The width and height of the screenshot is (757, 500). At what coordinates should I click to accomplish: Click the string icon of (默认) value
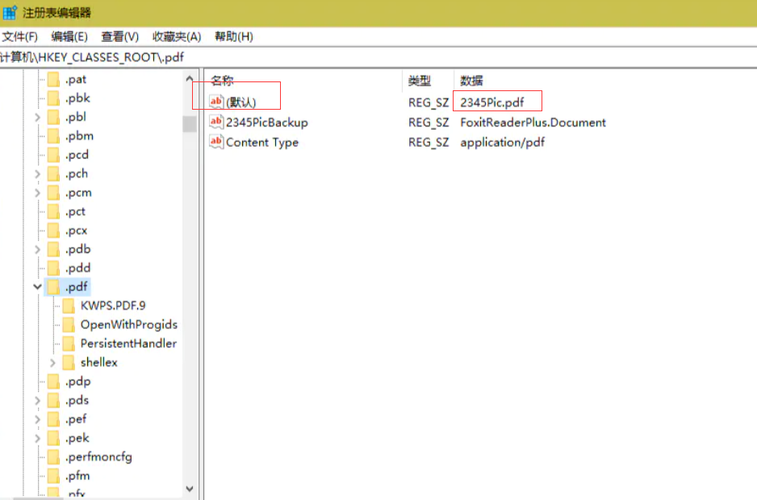point(216,102)
